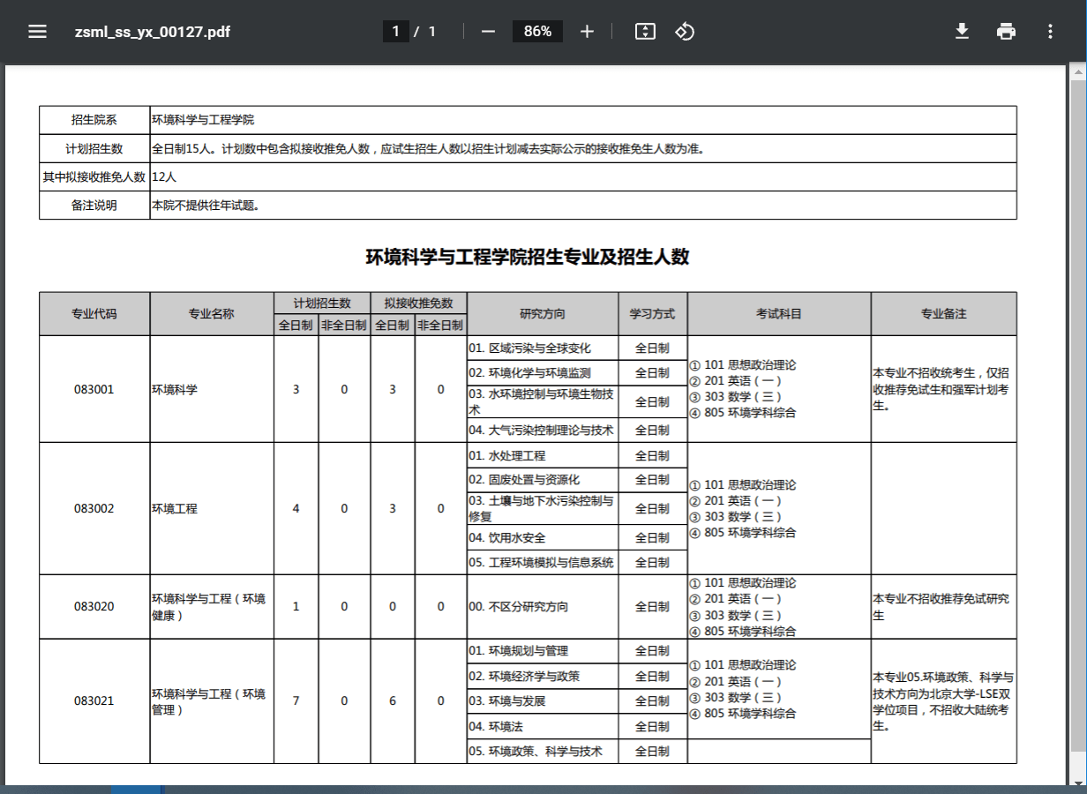Screen dimensions: 1087x794
Task: Click the 本院不提供往年试题 note text
Action: pos(206,206)
